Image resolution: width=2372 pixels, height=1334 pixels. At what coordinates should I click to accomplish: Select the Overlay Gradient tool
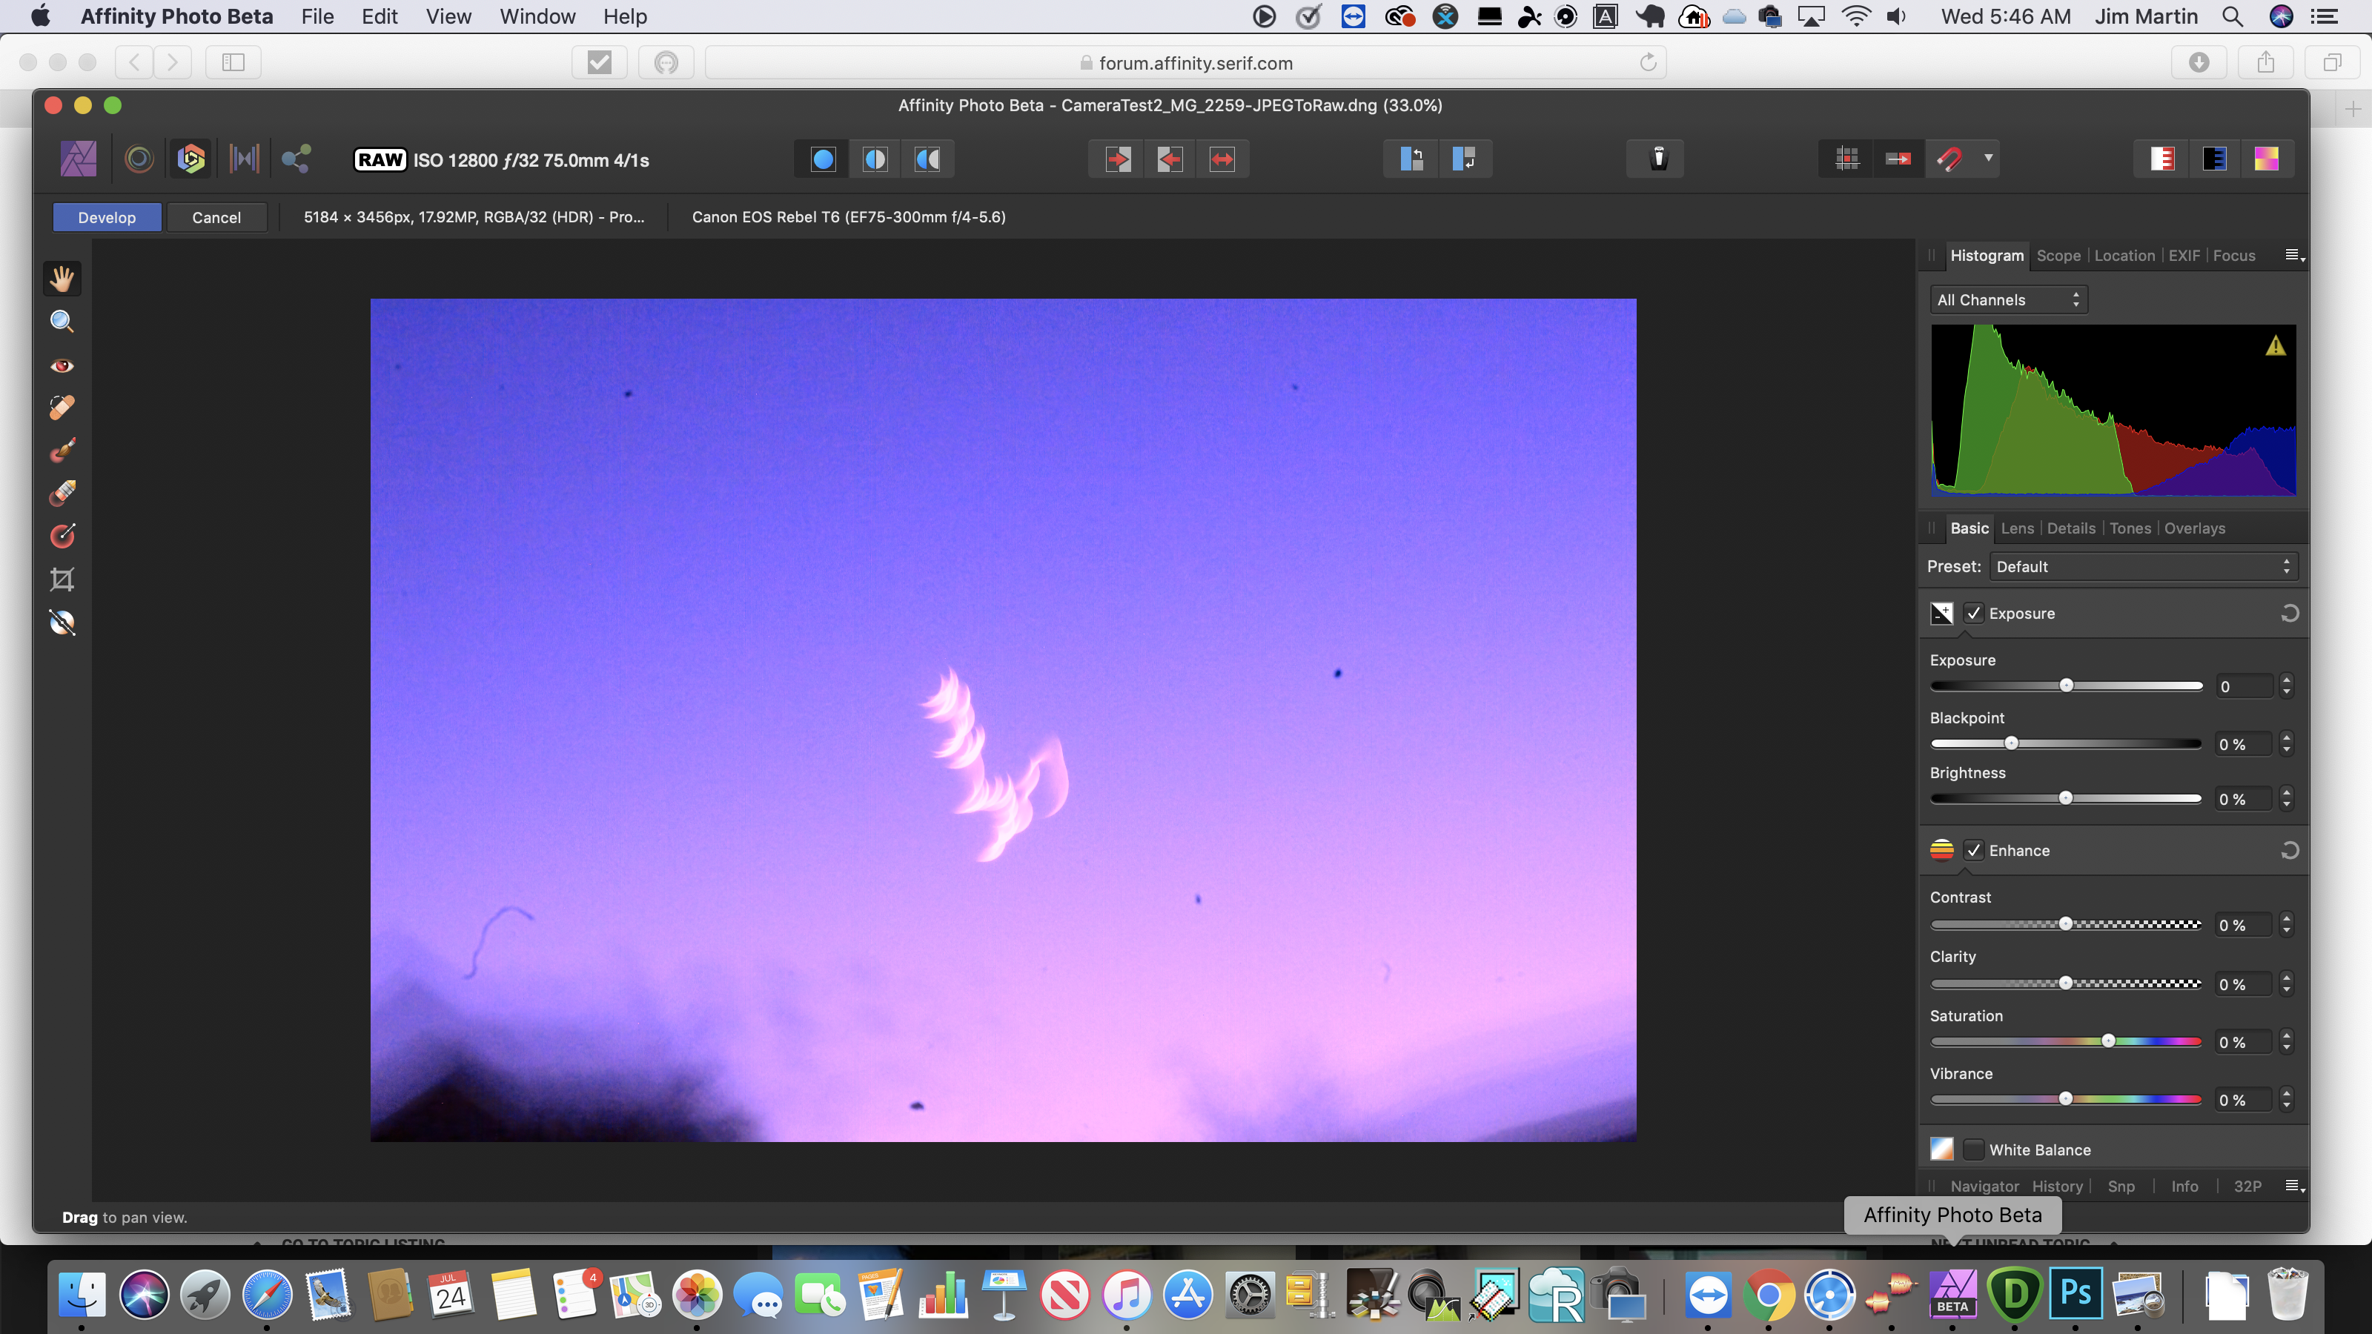coord(62,536)
